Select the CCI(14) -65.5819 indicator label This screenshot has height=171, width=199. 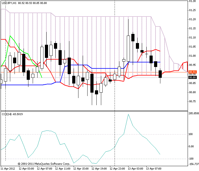pyautogui.click(x=12, y=114)
